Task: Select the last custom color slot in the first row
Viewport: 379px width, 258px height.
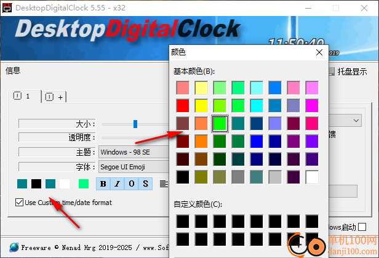Action: coord(312,222)
